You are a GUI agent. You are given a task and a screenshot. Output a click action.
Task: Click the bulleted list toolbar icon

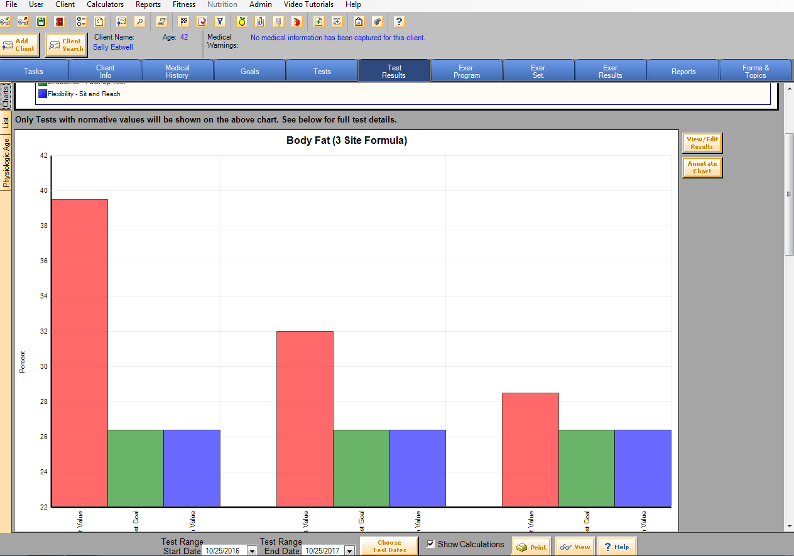[x=81, y=21]
